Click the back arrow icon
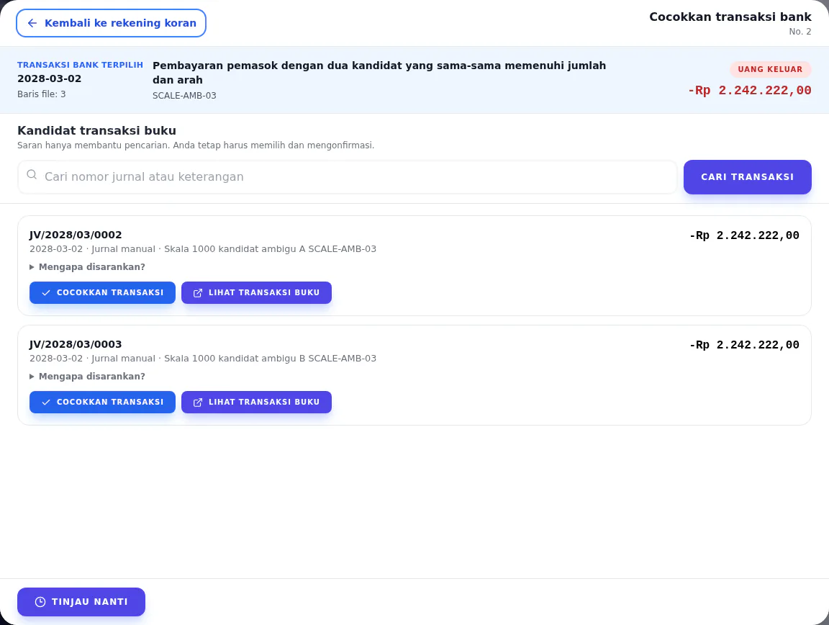 (x=32, y=23)
